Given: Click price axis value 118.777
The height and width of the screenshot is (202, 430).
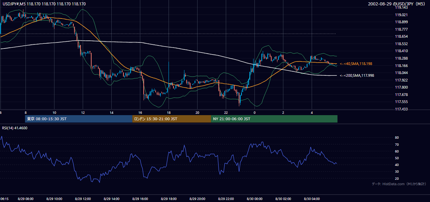Looking at the screenshot, I should tap(401, 29).
